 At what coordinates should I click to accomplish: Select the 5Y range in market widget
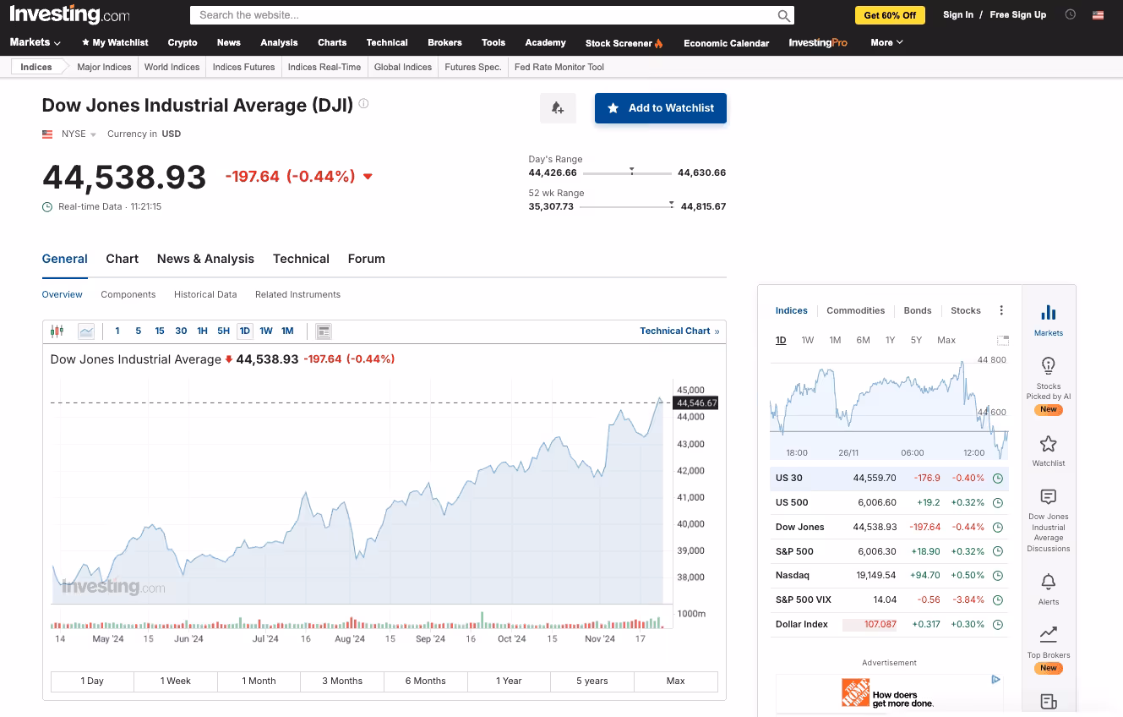(x=916, y=340)
